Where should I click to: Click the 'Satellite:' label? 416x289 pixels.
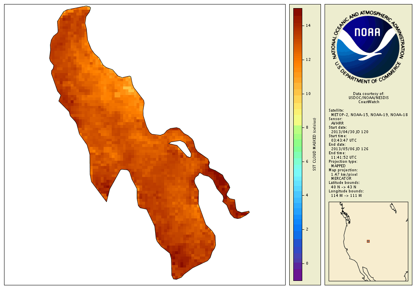pyautogui.click(x=336, y=110)
